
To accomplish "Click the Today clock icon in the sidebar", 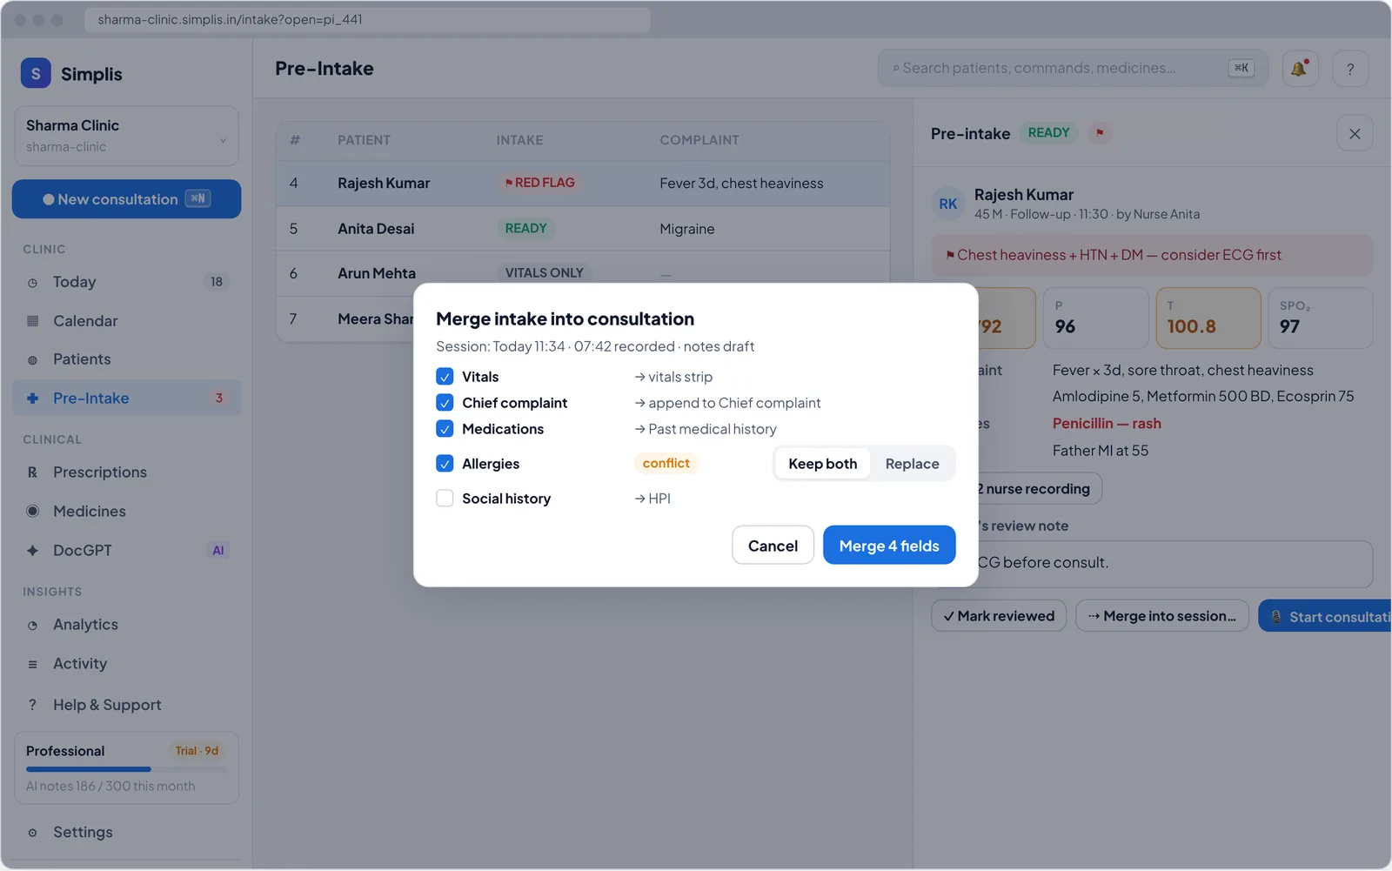I will (33, 283).
